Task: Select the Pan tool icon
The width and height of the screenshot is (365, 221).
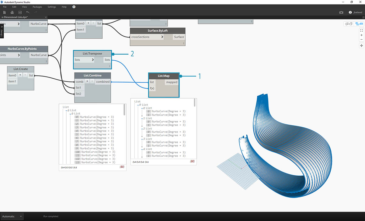Action: click(x=362, y=45)
